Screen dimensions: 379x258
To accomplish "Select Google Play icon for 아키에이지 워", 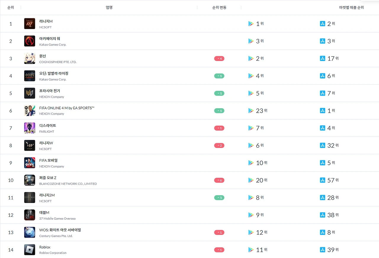I will (x=251, y=41).
